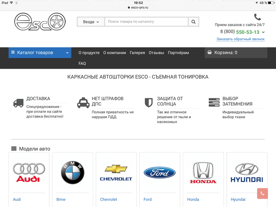The height and width of the screenshot is (207, 276).
Task: Click the shopping basket icon
Action: (209, 52)
